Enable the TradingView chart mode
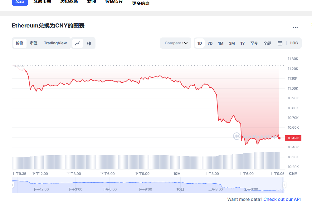The width and height of the screenshot is (312, 203). (x=55, y=43)
